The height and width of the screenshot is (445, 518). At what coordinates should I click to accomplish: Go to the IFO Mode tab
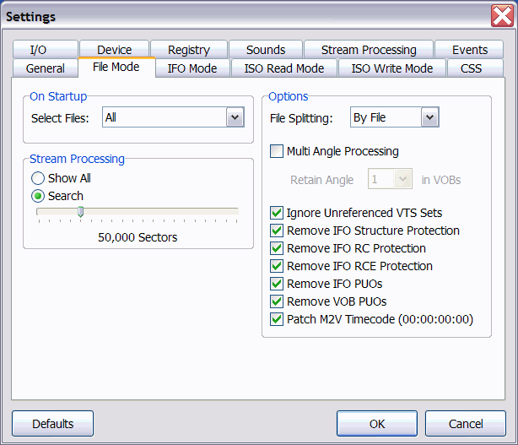click(x=192, y=68)
